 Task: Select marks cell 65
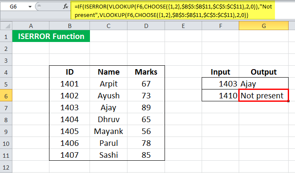click(x=146, y=119)
